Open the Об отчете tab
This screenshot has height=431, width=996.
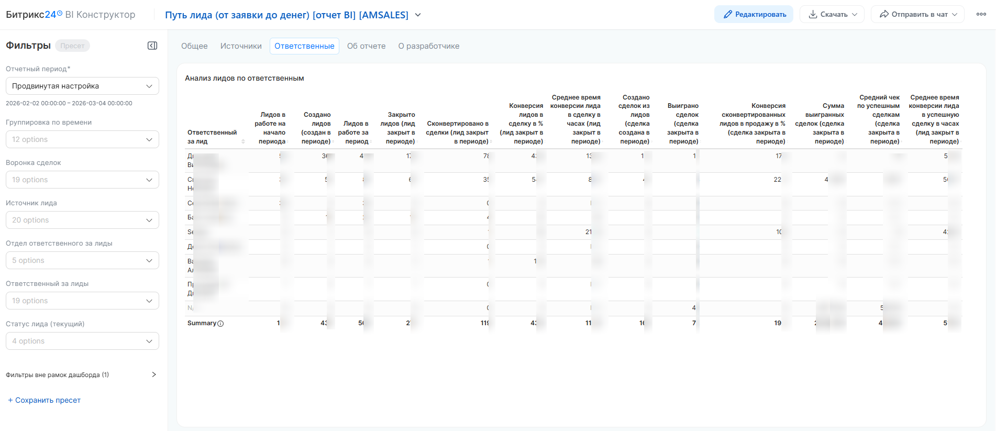point(366,46)
